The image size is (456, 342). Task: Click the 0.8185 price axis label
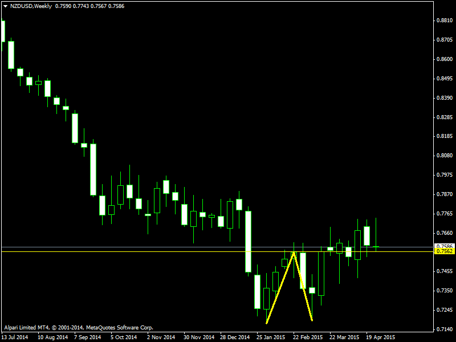(445, 136)
